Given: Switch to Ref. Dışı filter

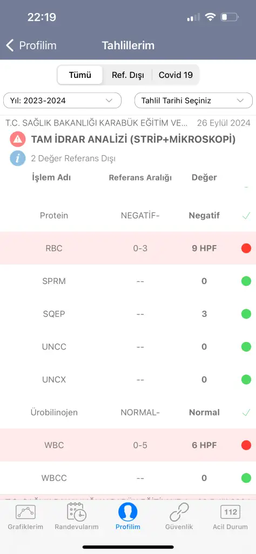Looking at the screenshot, I should tap(127, 75).
